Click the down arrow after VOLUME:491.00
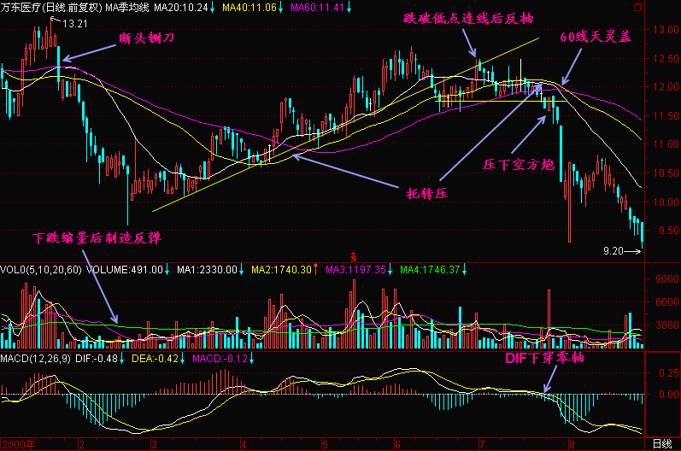 click(168, 270)
